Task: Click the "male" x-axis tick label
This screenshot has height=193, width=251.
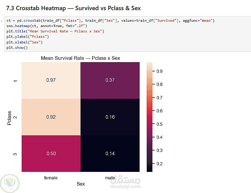Action: [110, 178]
